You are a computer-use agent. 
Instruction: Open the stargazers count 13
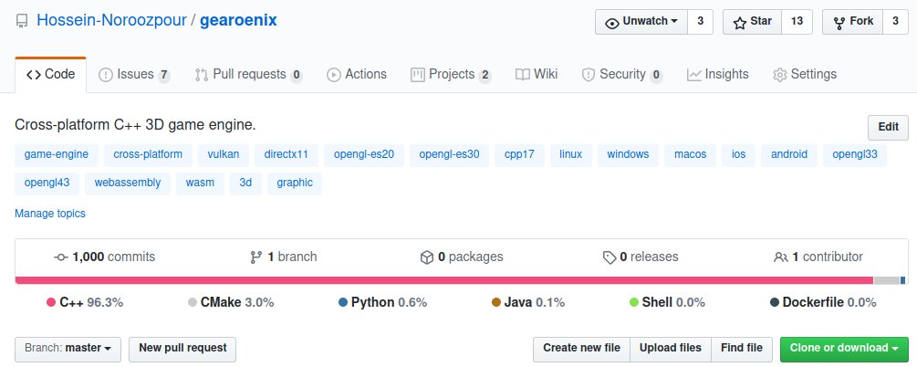[797, 22]
